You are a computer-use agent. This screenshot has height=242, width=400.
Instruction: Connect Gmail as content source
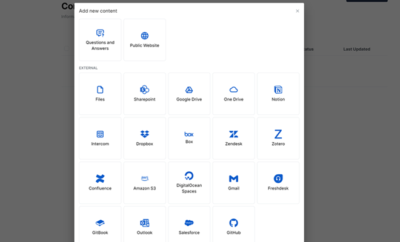(x=234, y=183)
